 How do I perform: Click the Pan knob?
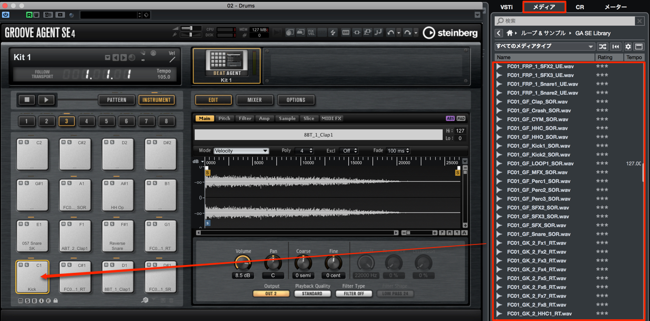pyautogui.click(x=273, y=263)
